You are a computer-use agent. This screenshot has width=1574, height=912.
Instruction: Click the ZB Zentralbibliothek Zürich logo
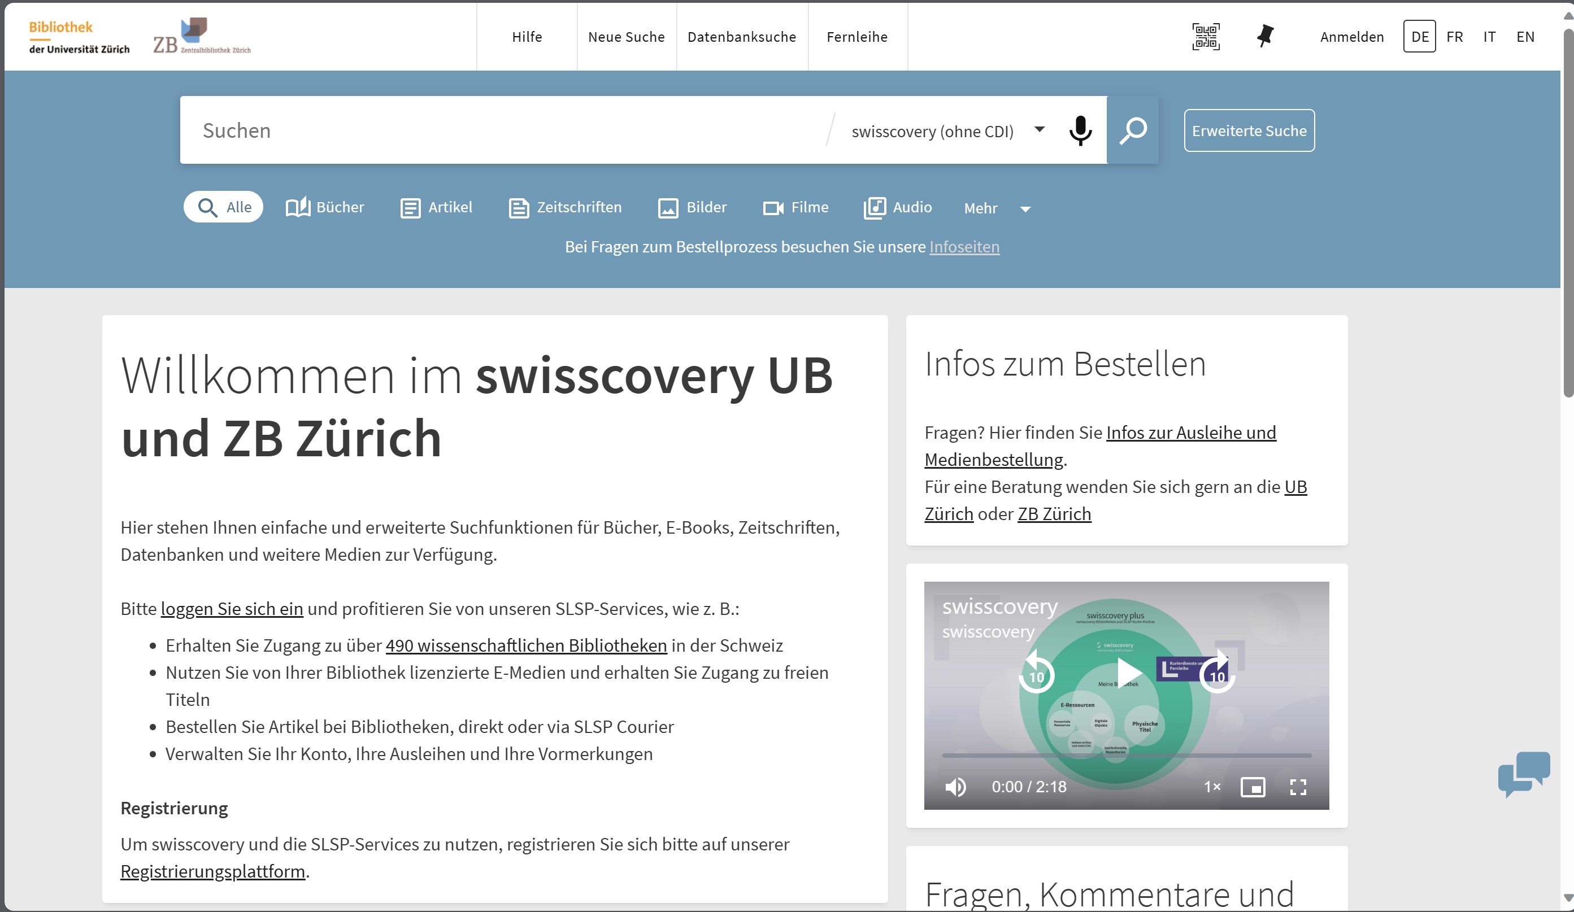tap(202, 36)
